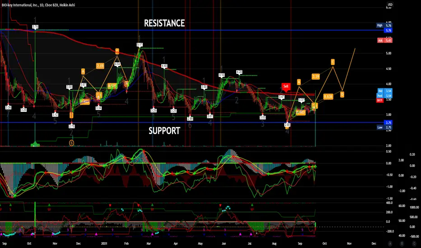The width and height of the screenshot is (421, 248).
Task: Click the 5.17 pivot high label
Action: 140,45
